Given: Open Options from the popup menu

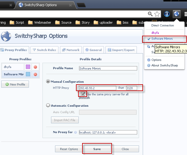Looking at the screenshot, I should click(x=156, y=60).
